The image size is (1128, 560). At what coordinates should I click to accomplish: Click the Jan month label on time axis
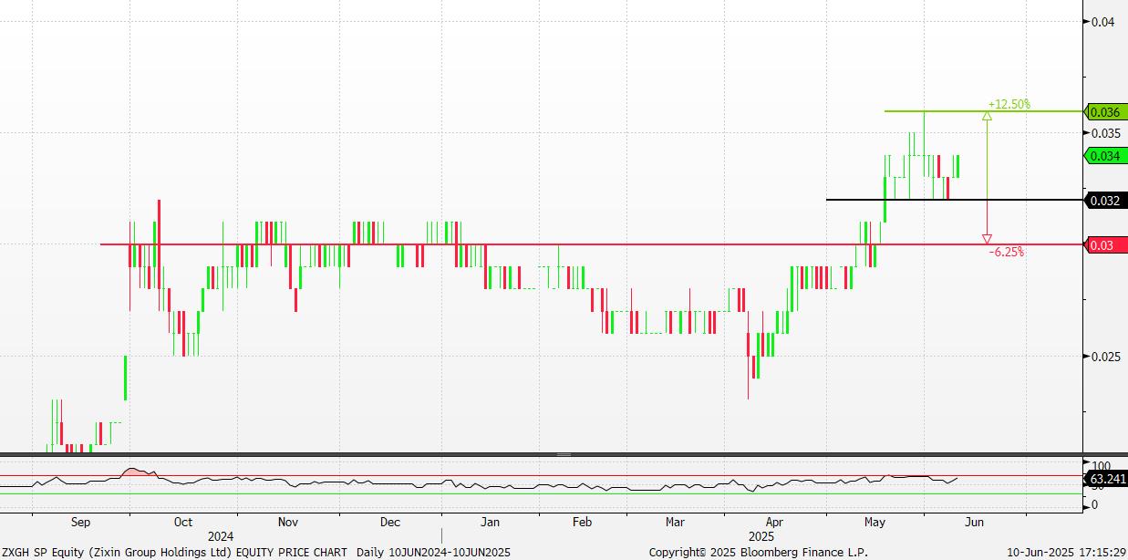point(491,523)
